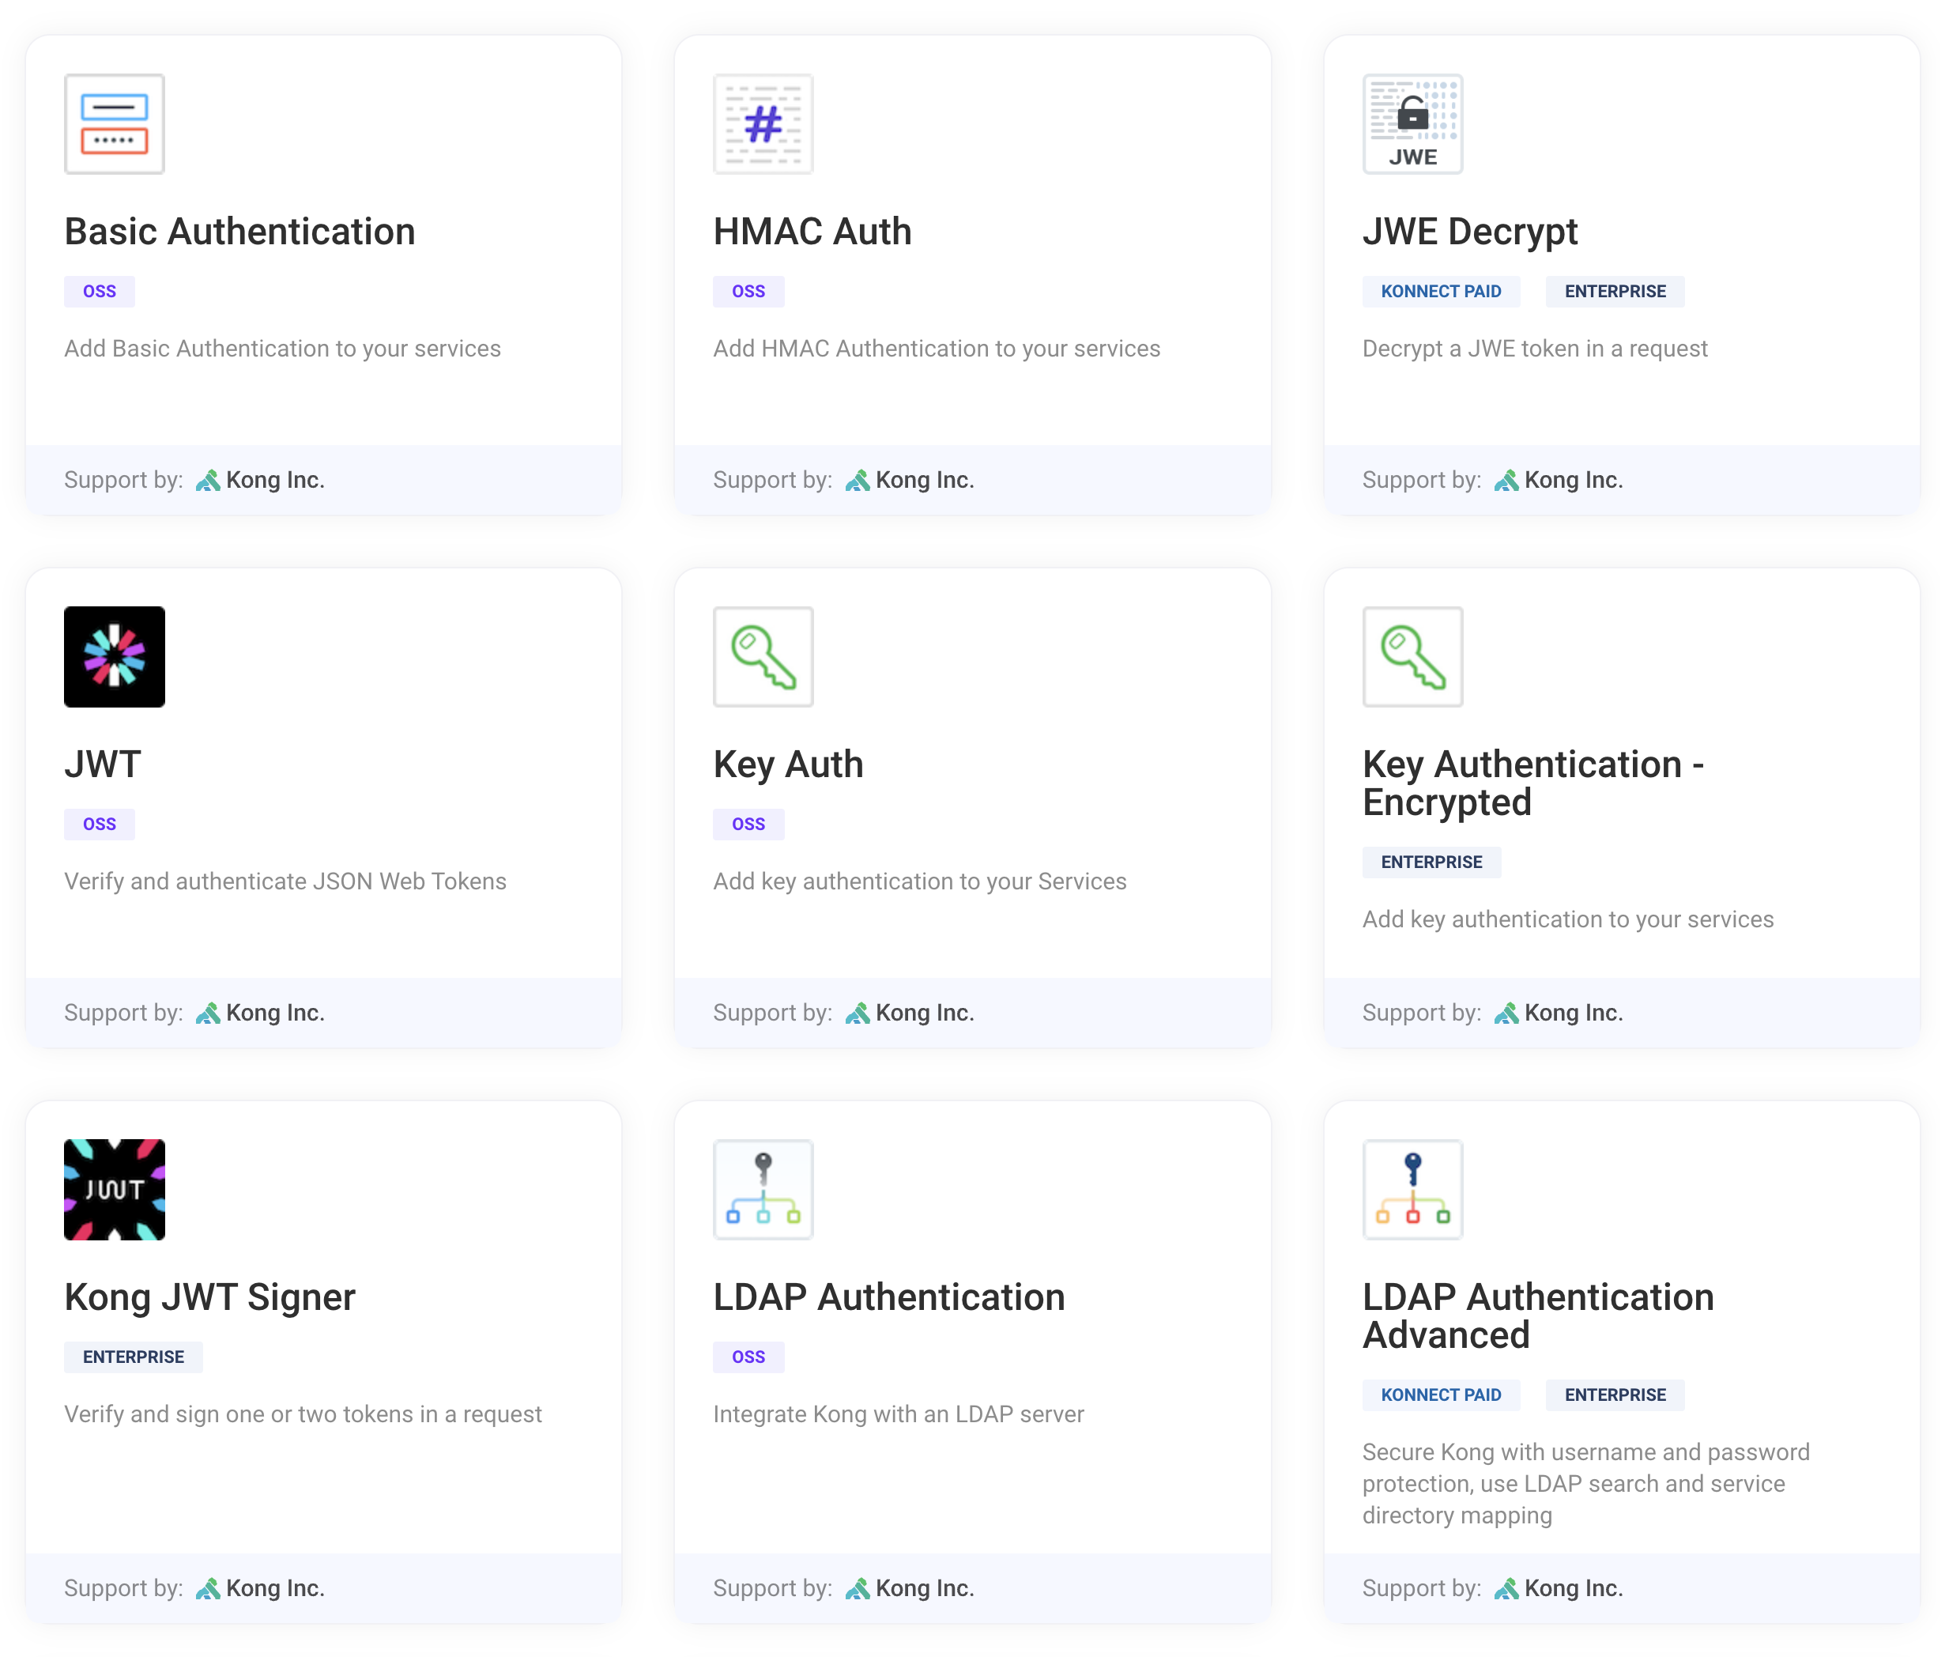Click ENTERPRISE badge on Key Authentication - Encrypted
Viewport: 1949px width, 1657px height.
tap(1431, 862)
